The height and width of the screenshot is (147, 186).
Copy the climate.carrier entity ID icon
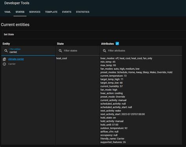coord(4,59)
